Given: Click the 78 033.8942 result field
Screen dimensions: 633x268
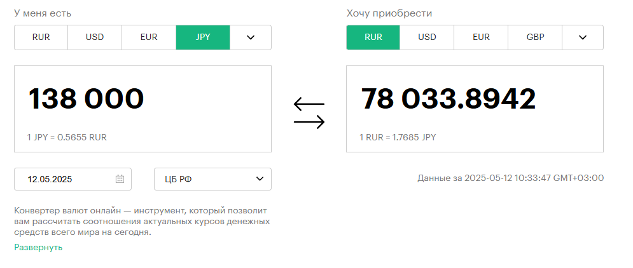Looking at the screenshot, I should point(475,109).
